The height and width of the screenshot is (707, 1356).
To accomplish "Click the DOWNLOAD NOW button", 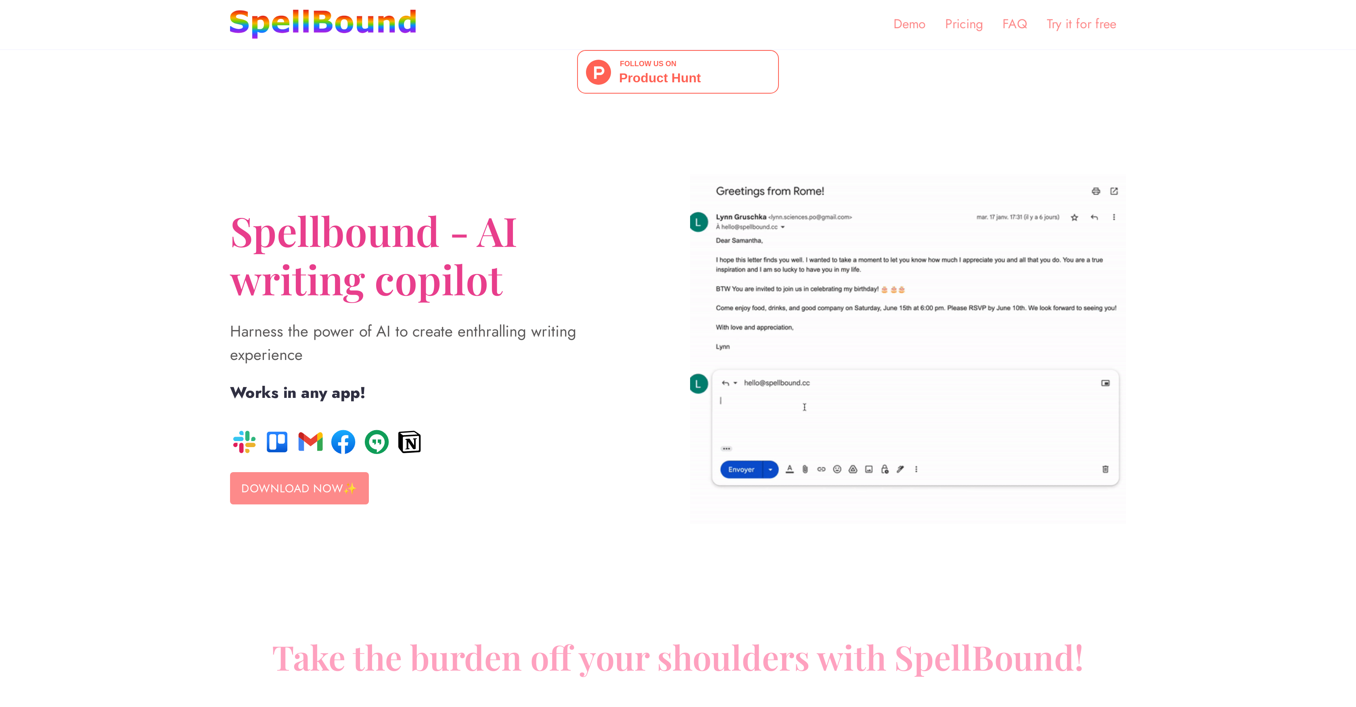I will (x=299, y=488).
